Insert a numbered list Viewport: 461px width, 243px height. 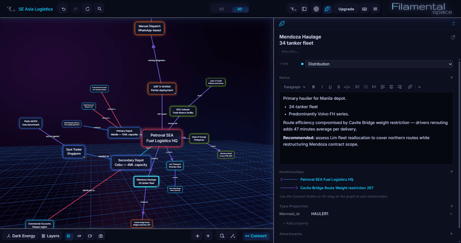point(366,87)
